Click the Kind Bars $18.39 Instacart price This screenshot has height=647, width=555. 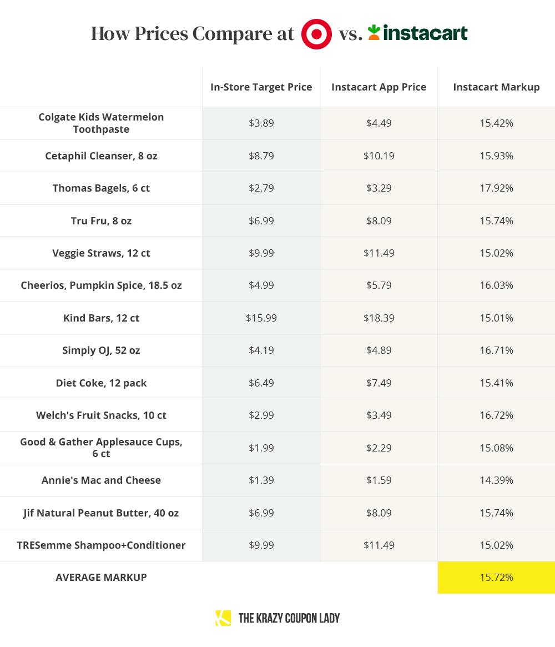coord(379,318)
